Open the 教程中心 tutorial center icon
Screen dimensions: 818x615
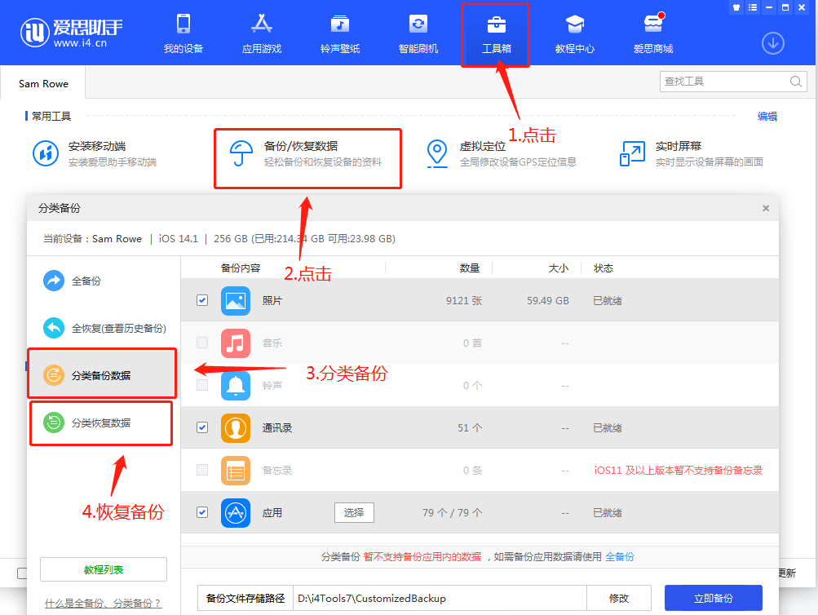[575, 33]
